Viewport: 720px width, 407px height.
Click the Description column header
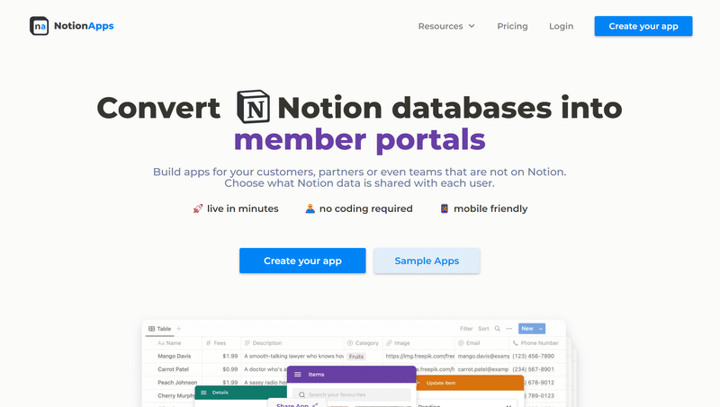pyautogui.click(x=292, y=343)
